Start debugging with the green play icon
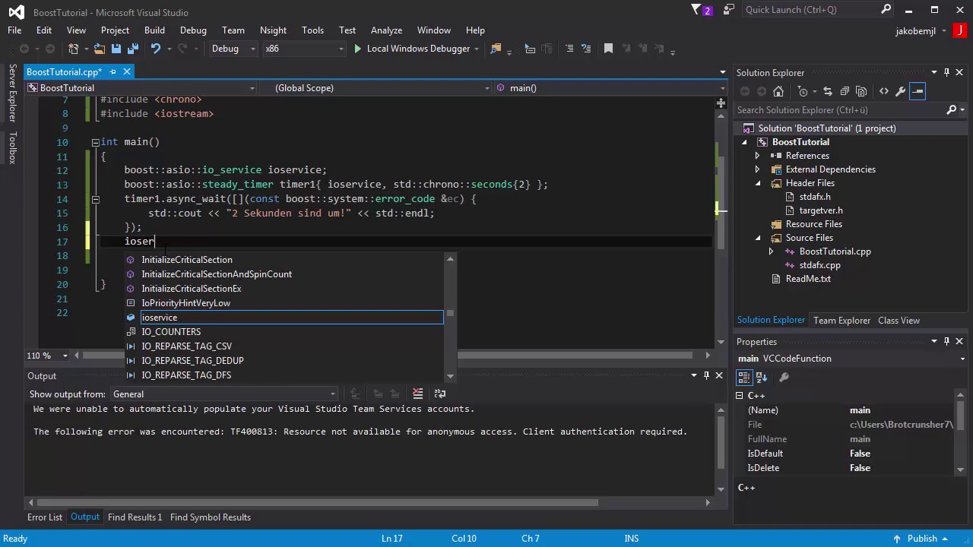This screenshot has height=547, width=973. [x=357, y=49]
